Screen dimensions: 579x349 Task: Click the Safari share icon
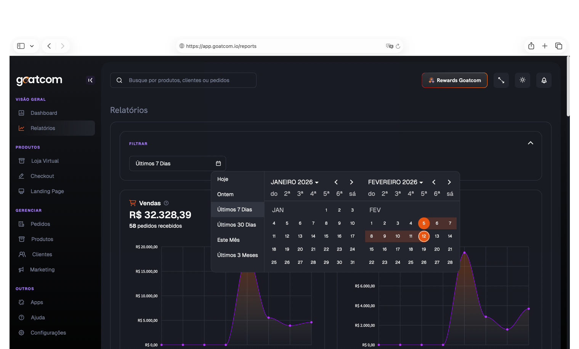pos(531,46)
